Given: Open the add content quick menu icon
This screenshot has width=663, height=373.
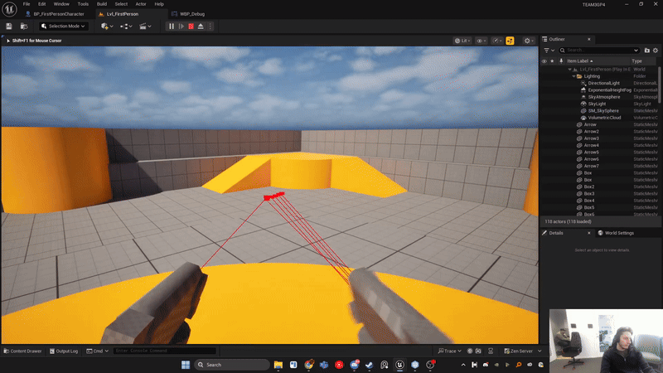Looking at the screenshot, I should point(106,27).
